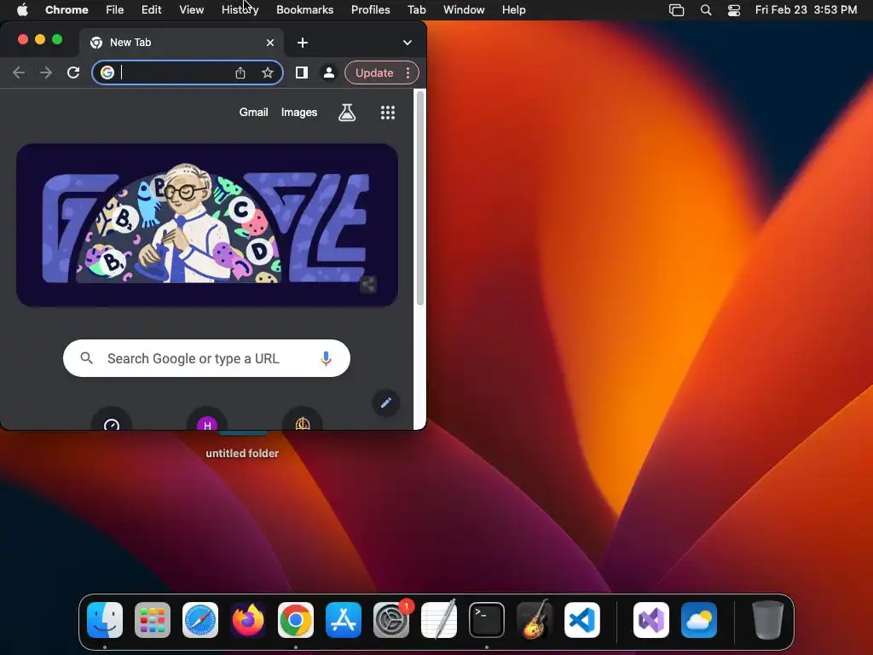Open the profile avatar icon
This screenshot has width=873, height=655.
329,73
